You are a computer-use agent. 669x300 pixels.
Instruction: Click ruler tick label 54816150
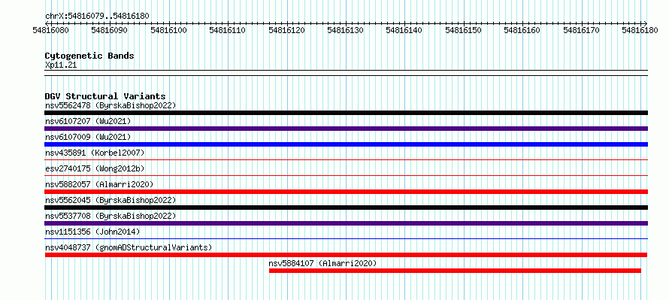(464, 30)
